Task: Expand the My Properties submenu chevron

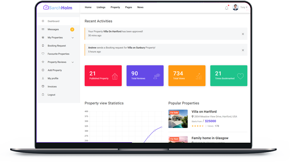Action: [x=73, y=38]
